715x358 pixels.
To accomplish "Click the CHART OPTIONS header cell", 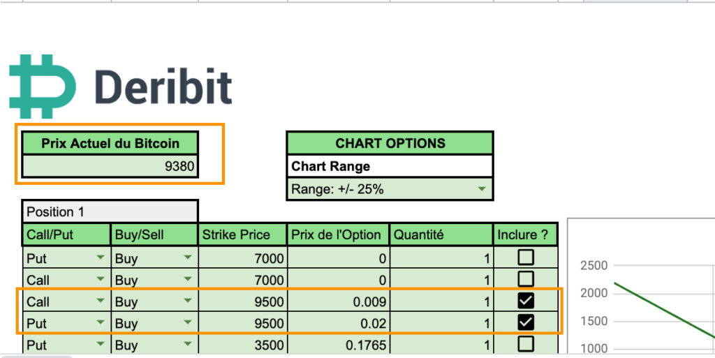I will [x=390, y=143].
